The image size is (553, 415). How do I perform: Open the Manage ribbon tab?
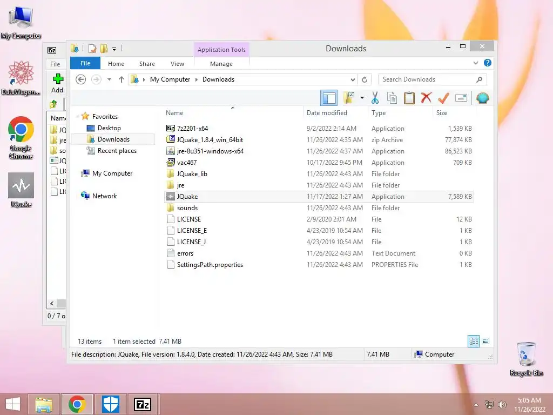coord(221,64)
